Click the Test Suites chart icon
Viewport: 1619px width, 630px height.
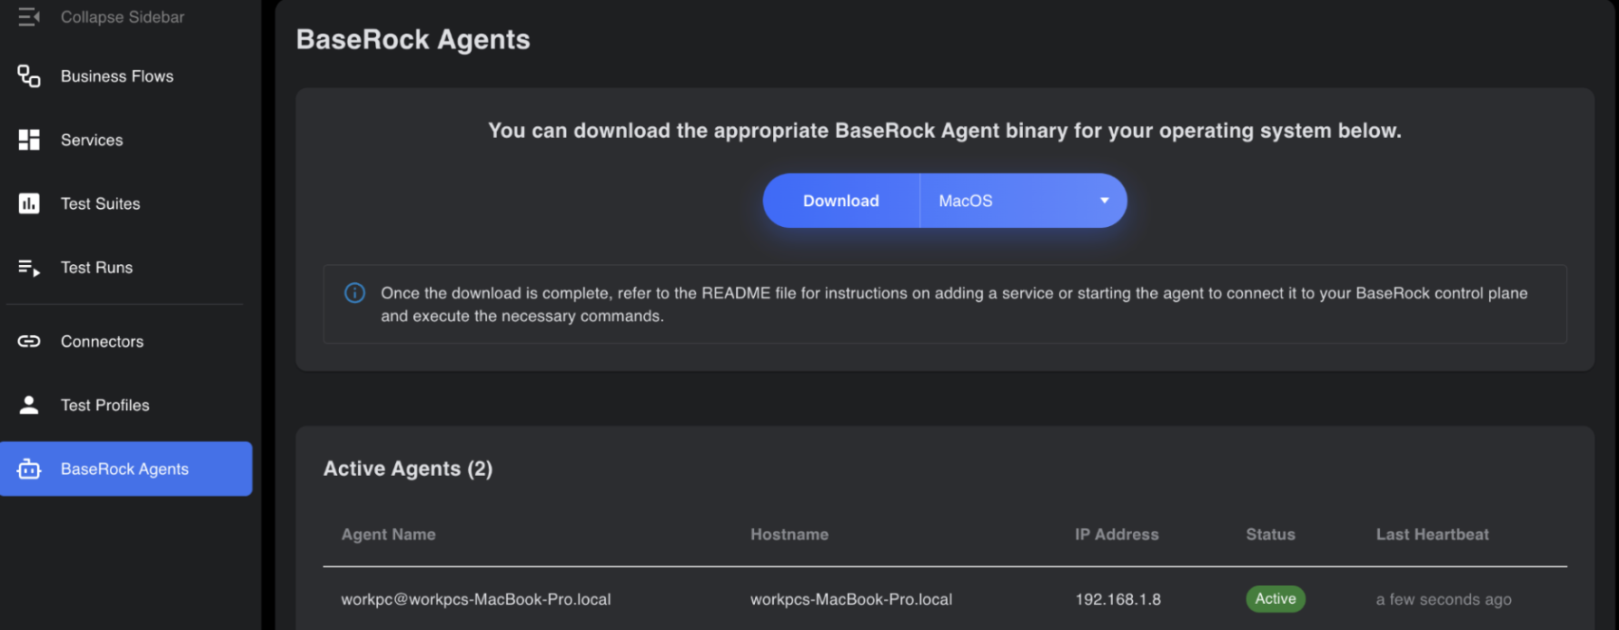29,203
